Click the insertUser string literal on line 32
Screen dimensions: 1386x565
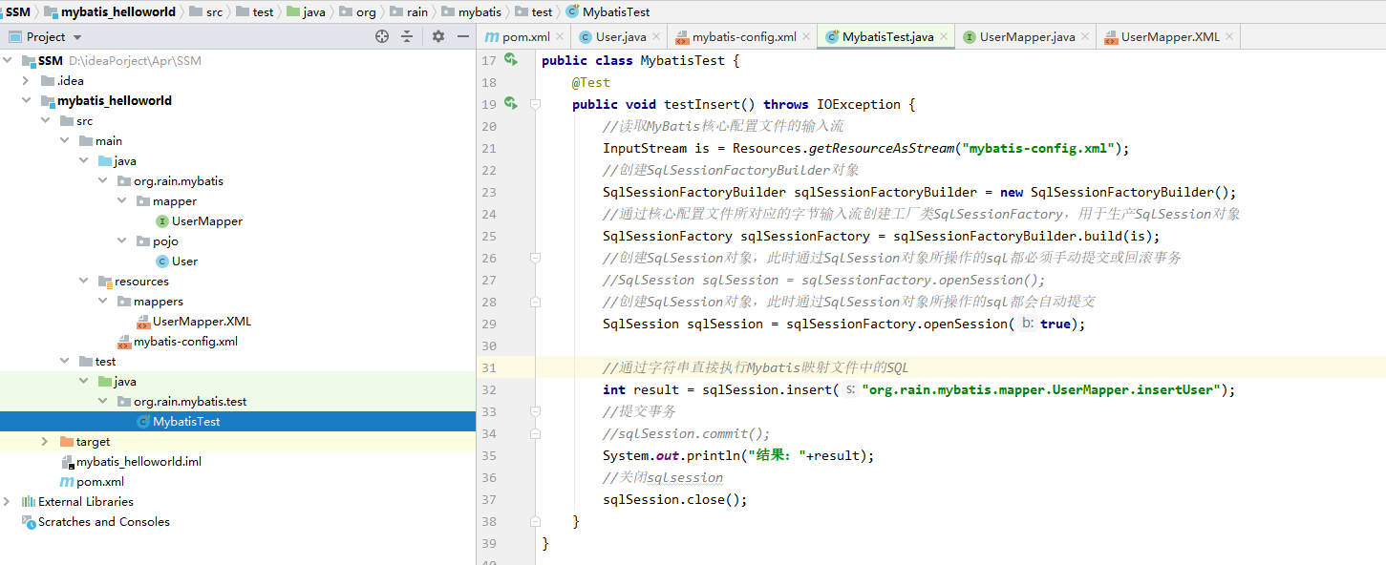[1041, 389]
